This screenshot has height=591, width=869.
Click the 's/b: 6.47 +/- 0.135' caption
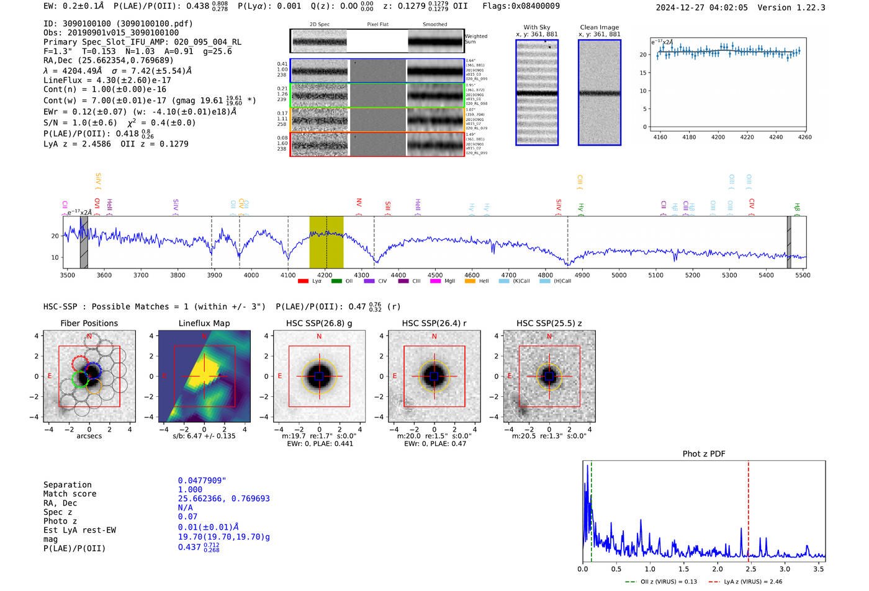click(x=204, y=436)
